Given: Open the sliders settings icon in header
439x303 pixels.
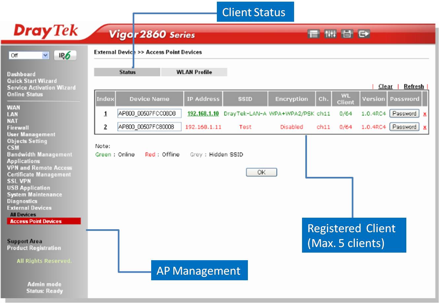Looking at the screenshot, I should tap(330, 34).
